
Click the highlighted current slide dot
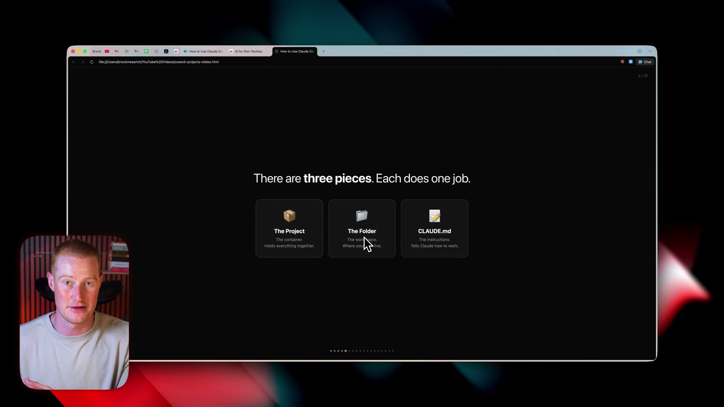pyautogui.click(x=345, y=351)
